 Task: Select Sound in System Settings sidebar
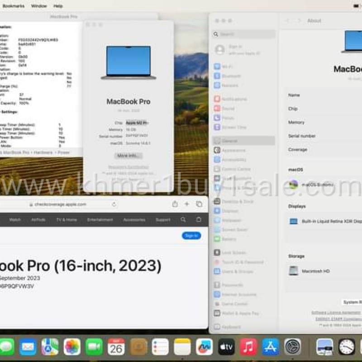click(x=243, y=109)
